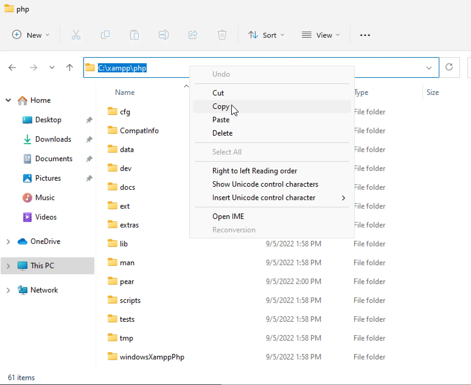Choose Open IME from context menu

pos(272,217)
